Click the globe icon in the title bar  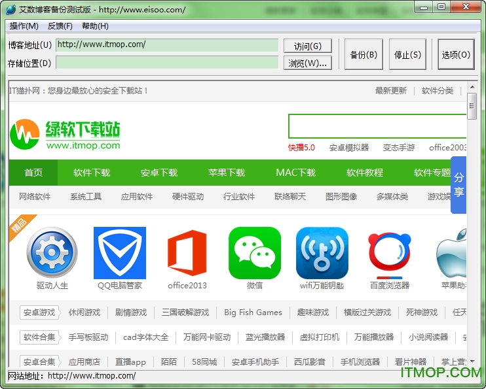click(x=10, y=9)
